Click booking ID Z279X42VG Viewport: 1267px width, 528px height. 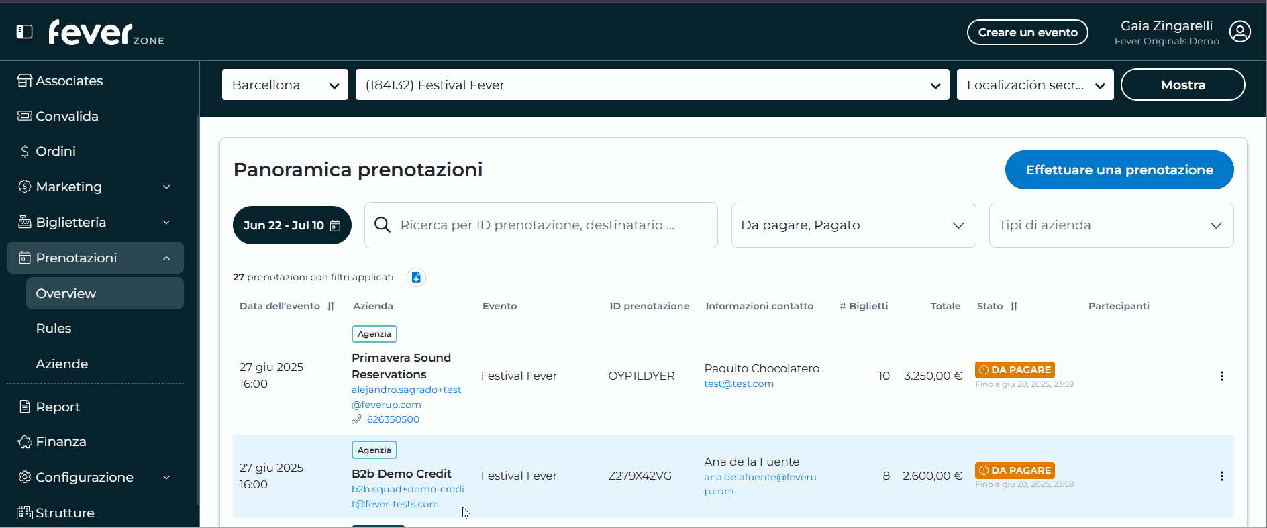(640, 476)
